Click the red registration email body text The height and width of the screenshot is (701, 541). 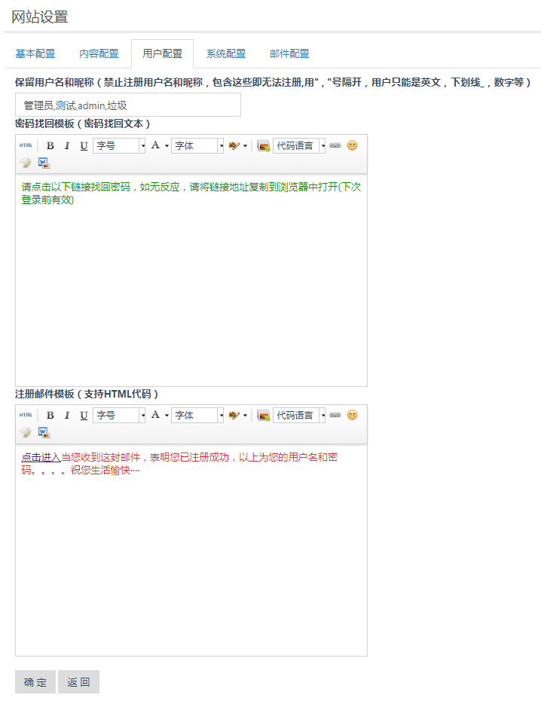click(x=179, y=464)
